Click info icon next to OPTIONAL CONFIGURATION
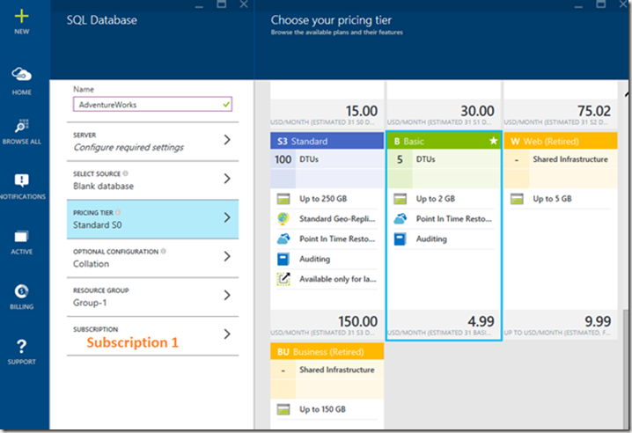632x433 pixels. click(163, 251)
